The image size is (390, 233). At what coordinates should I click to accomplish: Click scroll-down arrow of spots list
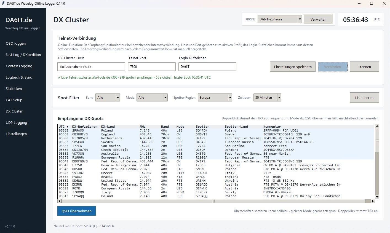377,197
